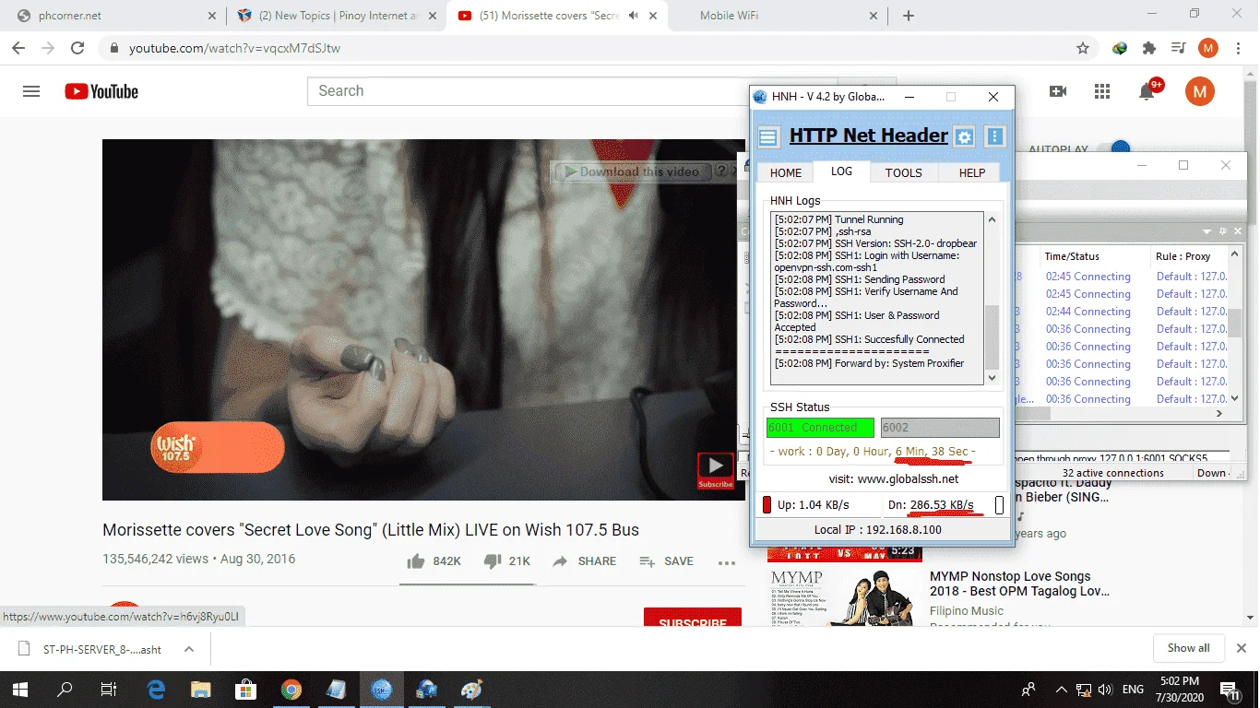
Task: Mute the audio icon on YouTube tab
Action: click(633, 16)
